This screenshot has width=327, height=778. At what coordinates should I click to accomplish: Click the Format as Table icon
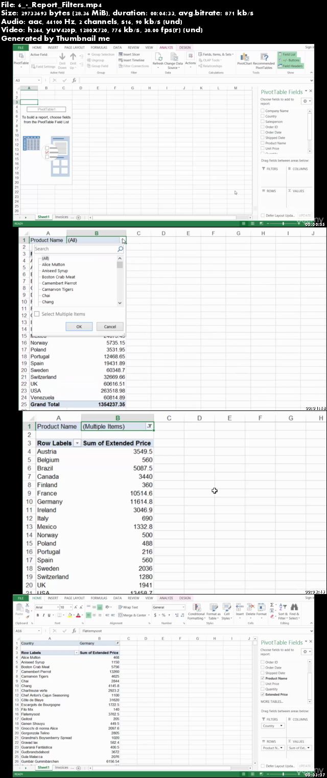tap(214, 607)
